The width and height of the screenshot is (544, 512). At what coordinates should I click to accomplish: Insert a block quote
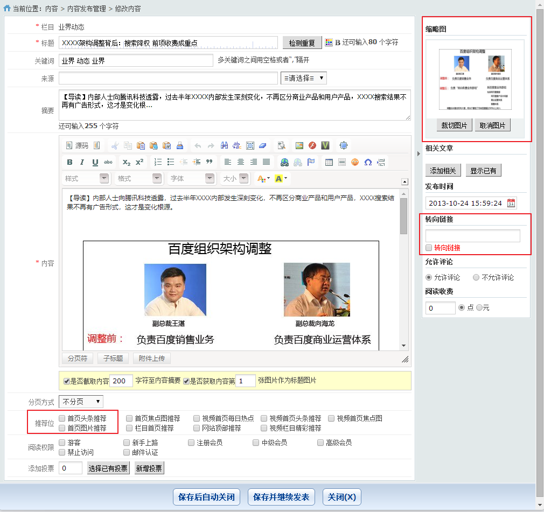(x=209, y=162)
